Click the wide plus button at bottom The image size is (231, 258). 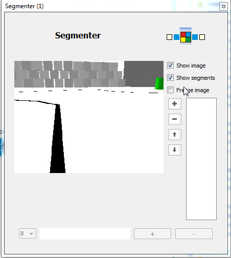(152, 234)
